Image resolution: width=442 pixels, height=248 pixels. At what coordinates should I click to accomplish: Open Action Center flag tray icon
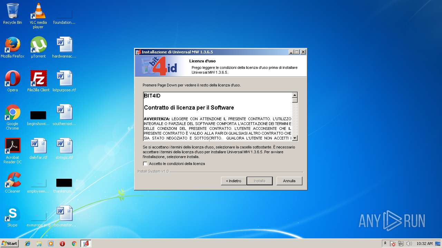point(393,244)
